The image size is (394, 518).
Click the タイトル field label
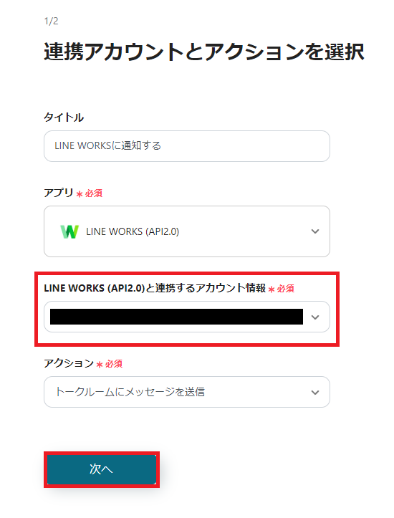(x=64, y=117)
